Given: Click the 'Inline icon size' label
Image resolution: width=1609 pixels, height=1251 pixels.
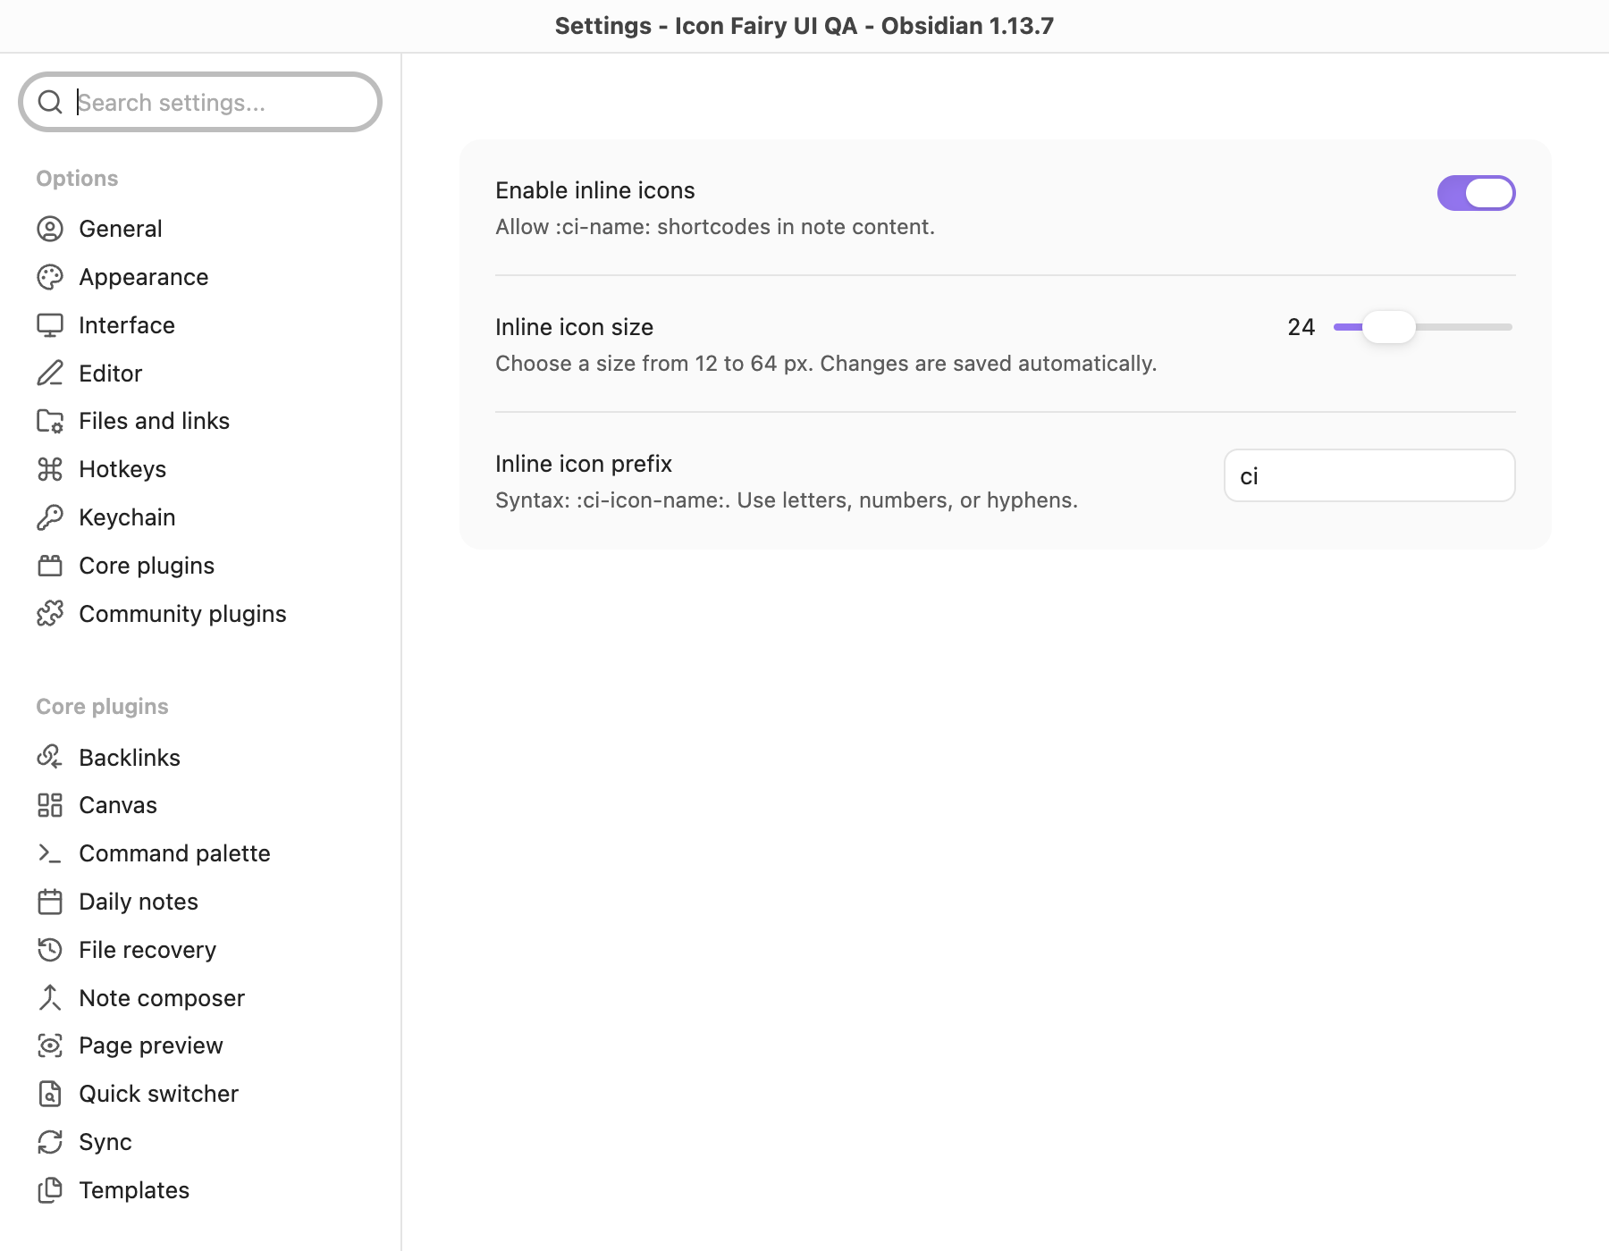Looking at the screenshot, I should (x=574, y=327).
